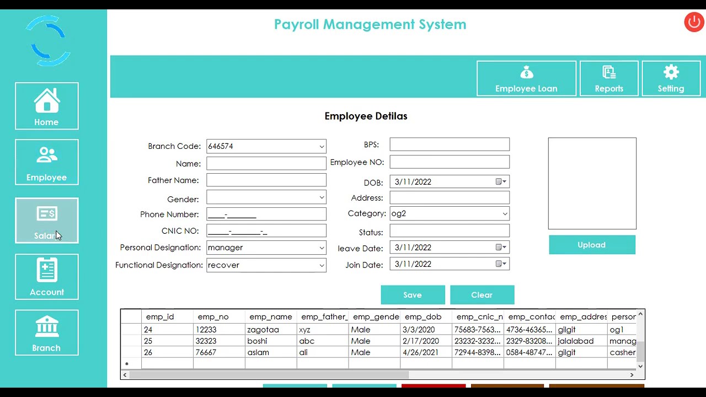Focus the Phone Number field
Image resolution: width=706 pixels, height=397 pixels.
click(266, 214)
